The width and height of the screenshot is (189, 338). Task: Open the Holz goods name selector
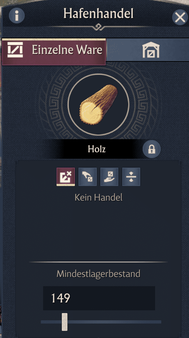(97, 149)
